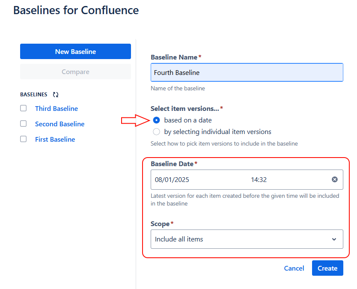Clear the baseline date using the X icon
This screenshot has height=289, width=357.
335,179
